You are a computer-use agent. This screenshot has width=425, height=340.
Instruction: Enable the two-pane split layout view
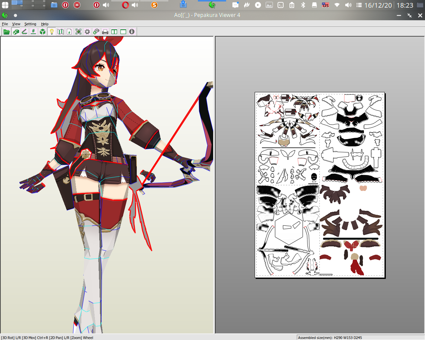[114, 32]
